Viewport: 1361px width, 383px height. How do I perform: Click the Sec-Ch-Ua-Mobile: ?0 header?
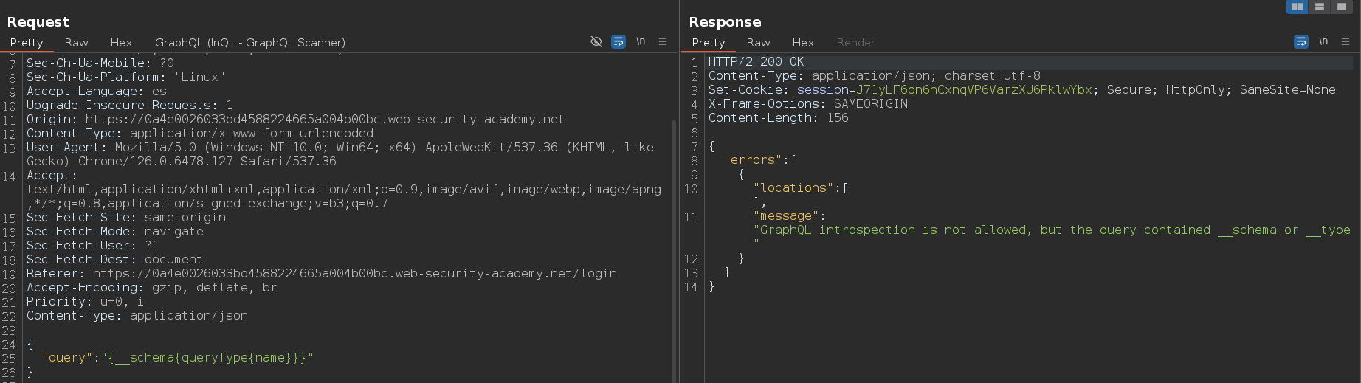(x=100, y=63)
